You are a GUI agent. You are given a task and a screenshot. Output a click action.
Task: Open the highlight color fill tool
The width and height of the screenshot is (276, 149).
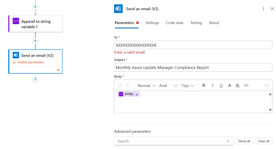coord(237,85)
